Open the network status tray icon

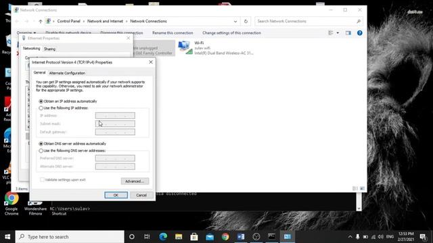[x=373, y=237]
